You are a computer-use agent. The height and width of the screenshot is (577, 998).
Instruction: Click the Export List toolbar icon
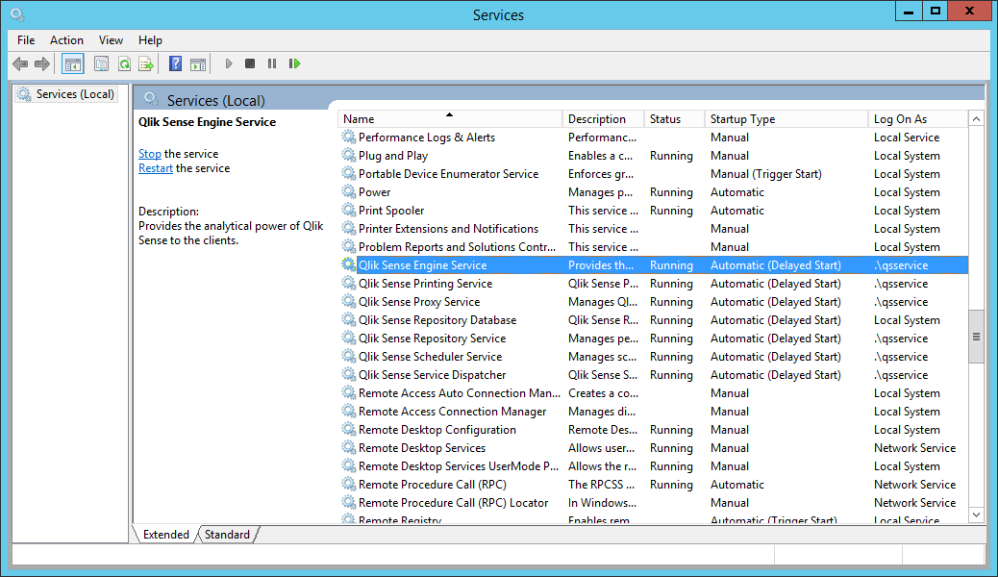(145, 64)
